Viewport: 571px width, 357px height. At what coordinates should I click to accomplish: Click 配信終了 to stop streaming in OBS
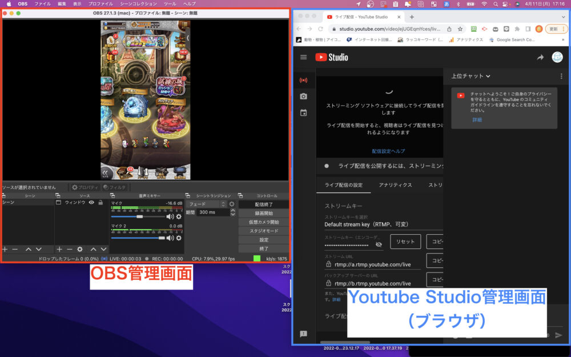[x=264, y=204]
